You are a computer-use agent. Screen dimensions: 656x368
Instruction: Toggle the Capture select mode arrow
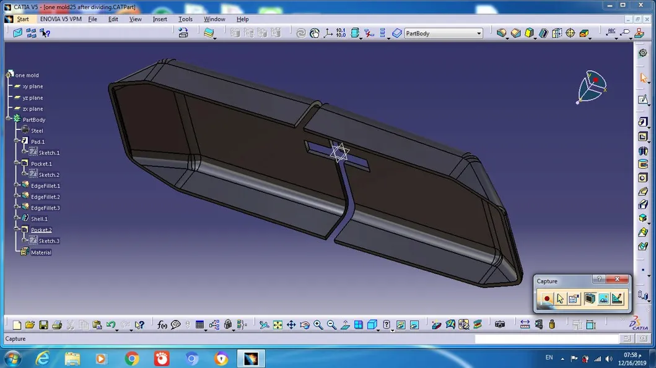560,299
